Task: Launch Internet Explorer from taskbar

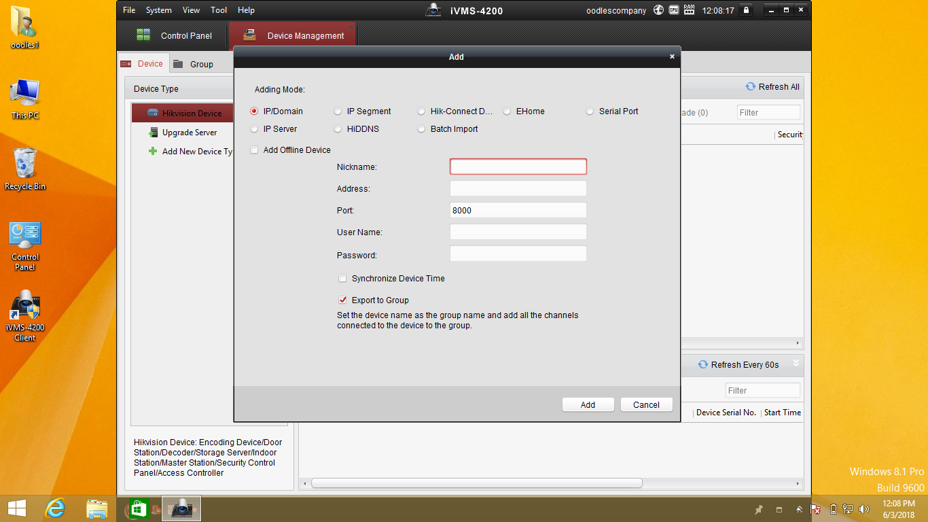Action: 55,508
